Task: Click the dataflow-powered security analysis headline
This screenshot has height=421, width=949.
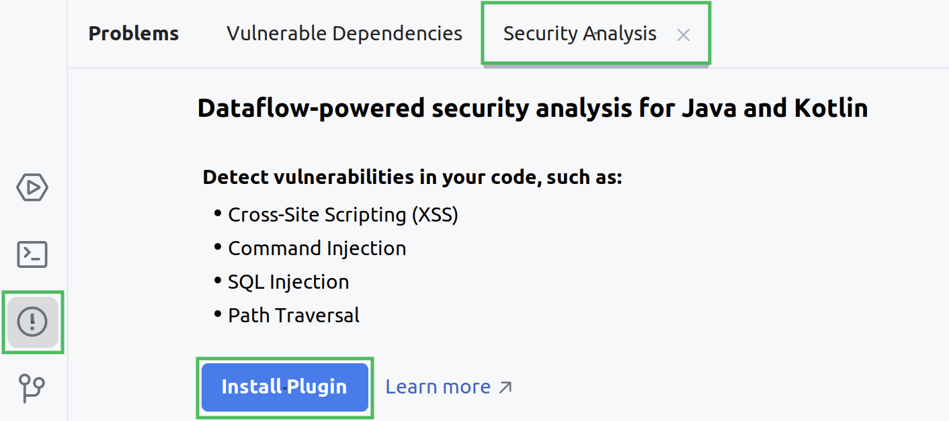Action: pos(532,107)
